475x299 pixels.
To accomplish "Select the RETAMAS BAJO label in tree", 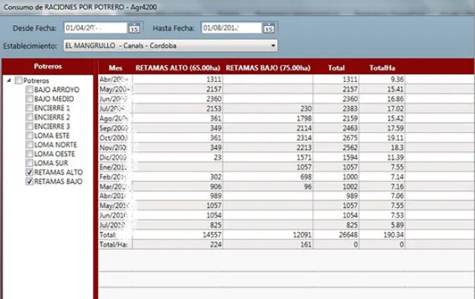I will click(58, 181).
